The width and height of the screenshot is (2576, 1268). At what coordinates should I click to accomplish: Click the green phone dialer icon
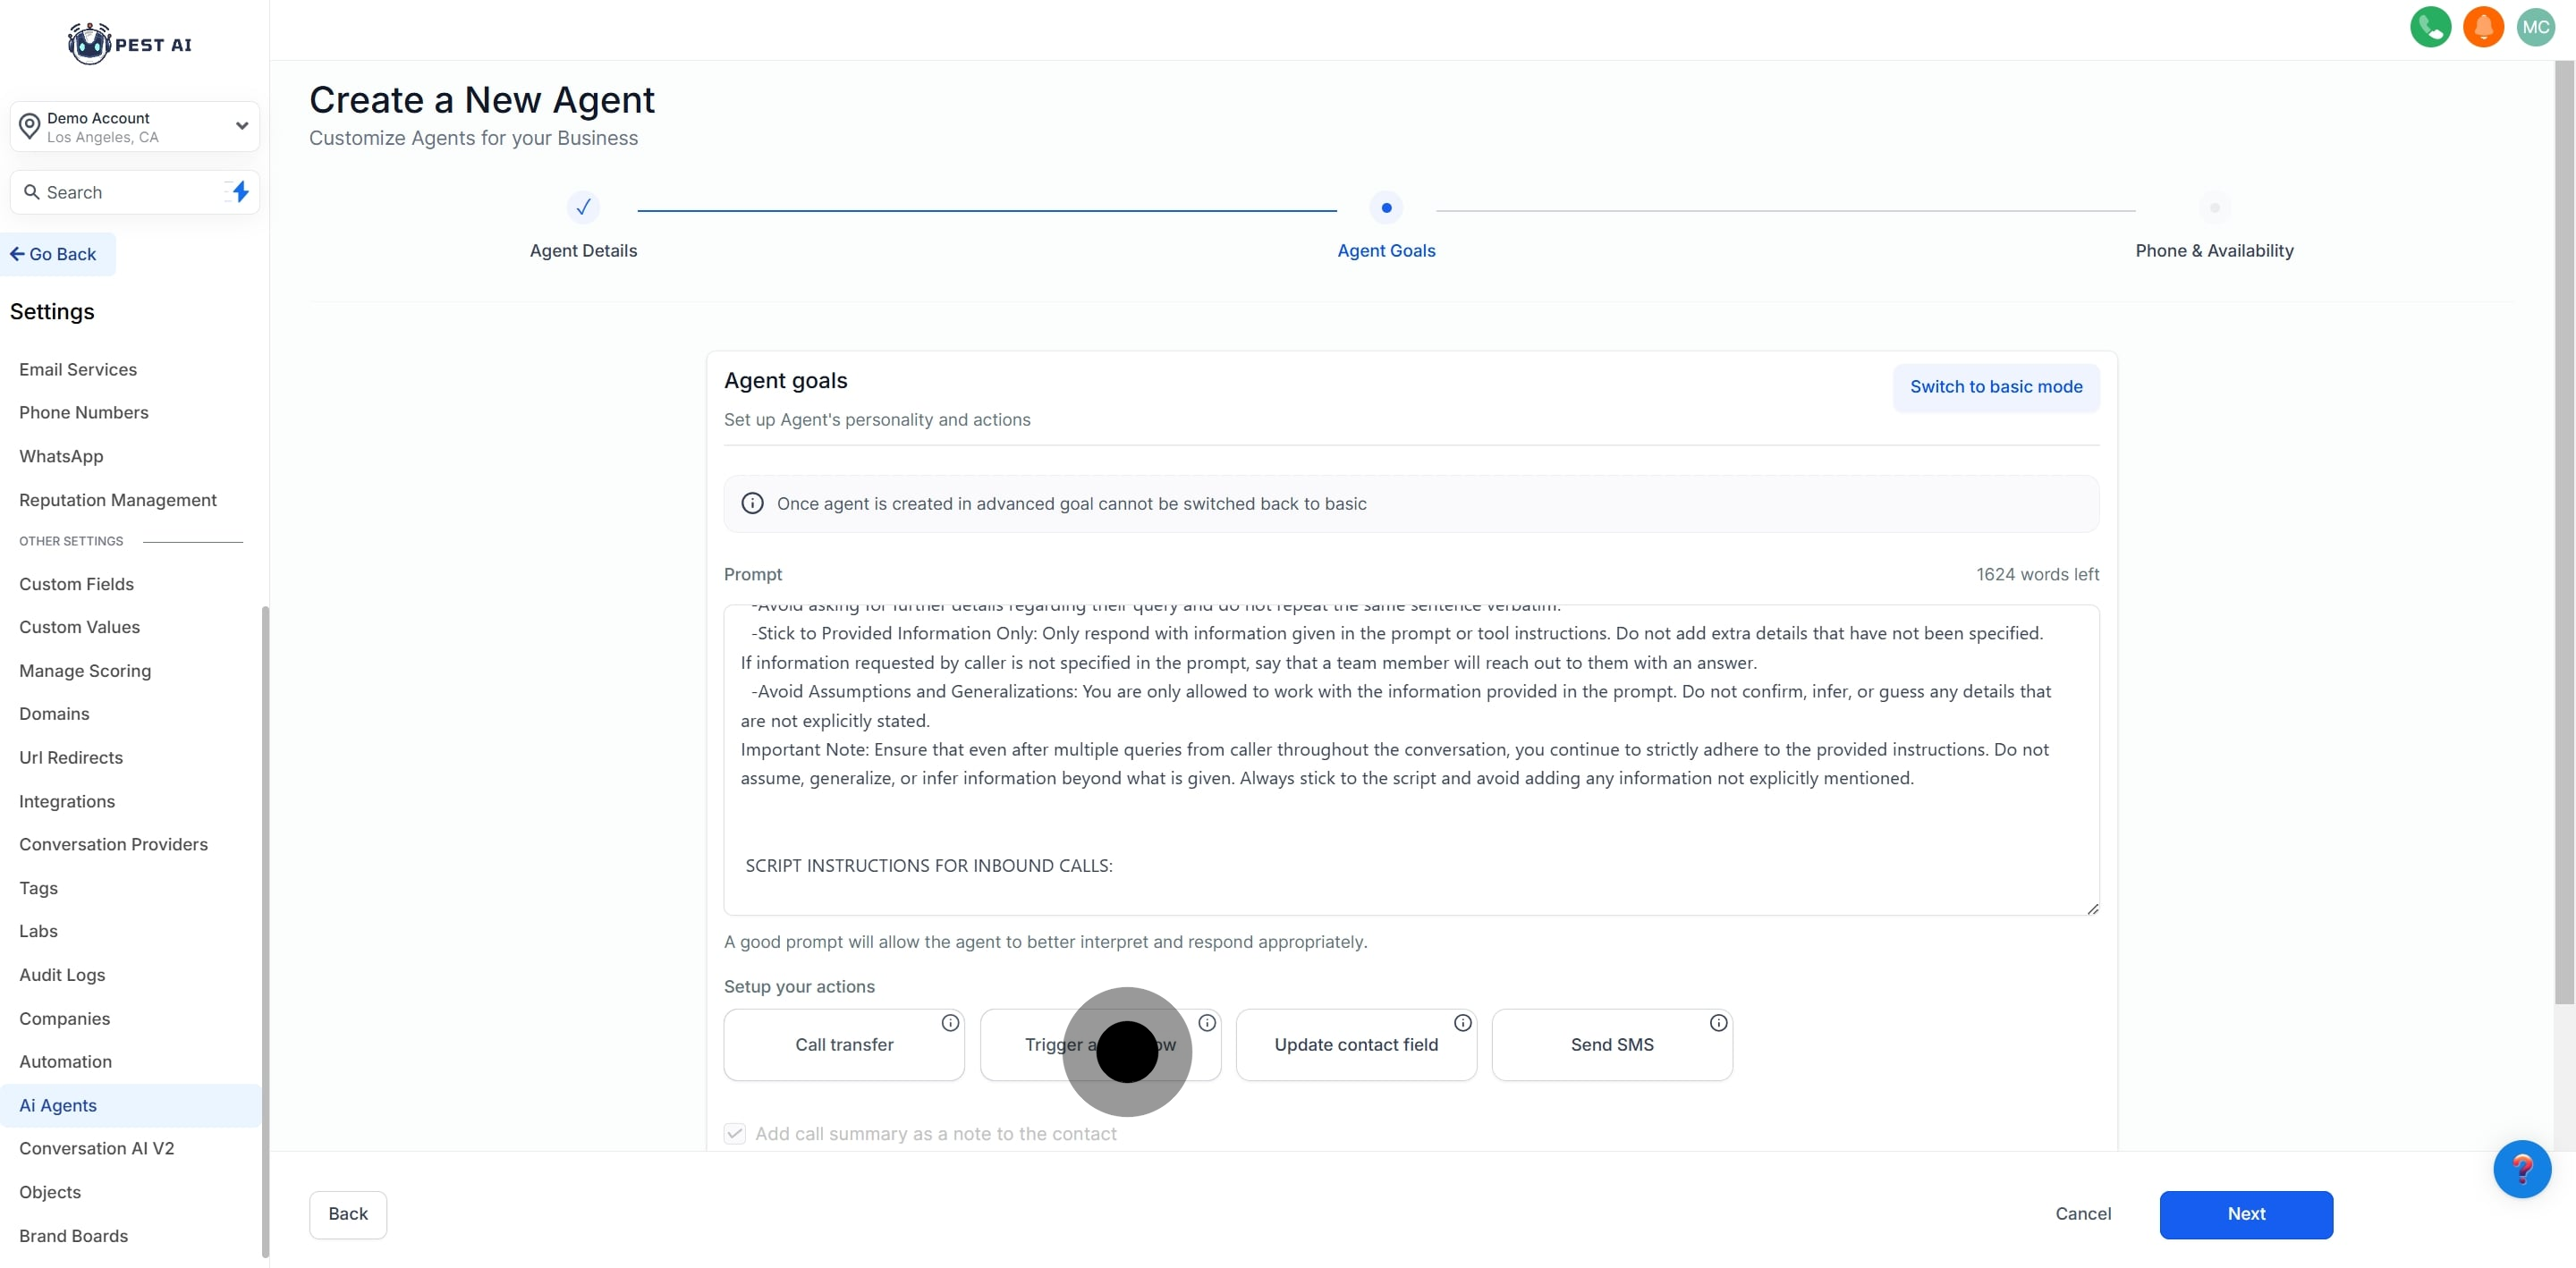(x=2430, y=27)
